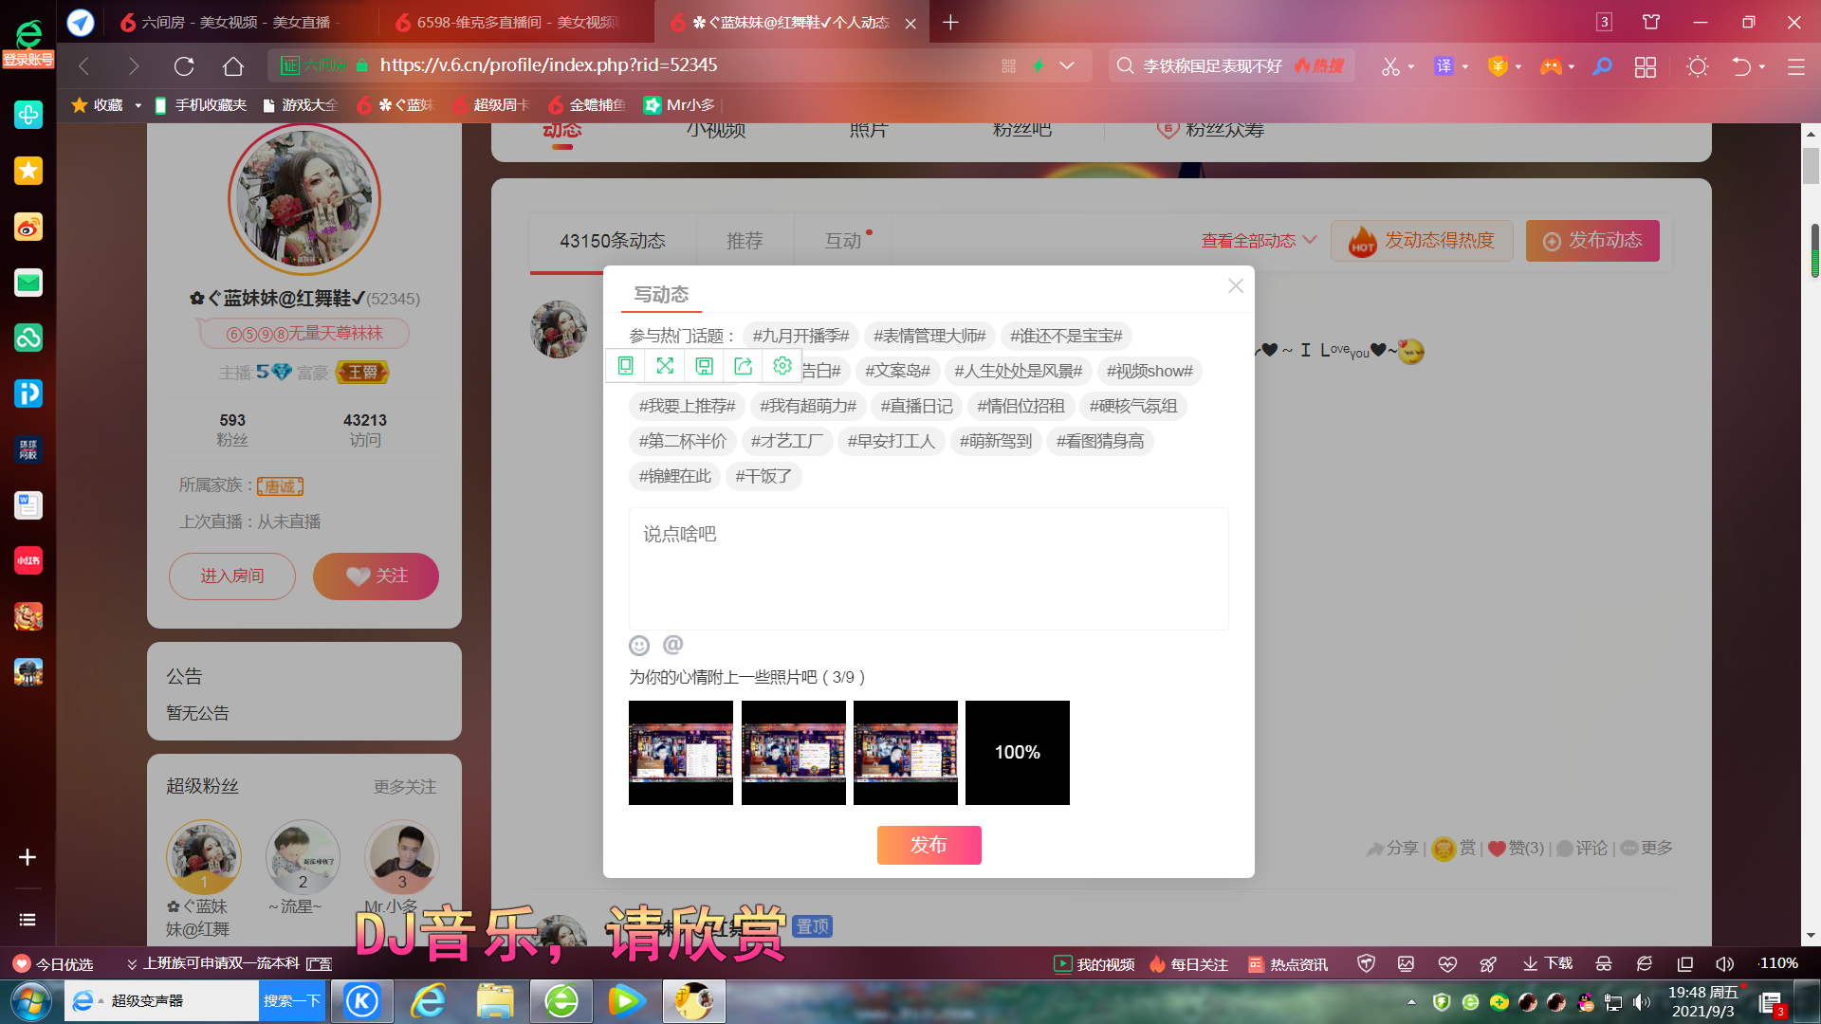Open the Weibo icon in left sidebar
This screenshot has width=1821, height=1024.
(x=28, y=227)
